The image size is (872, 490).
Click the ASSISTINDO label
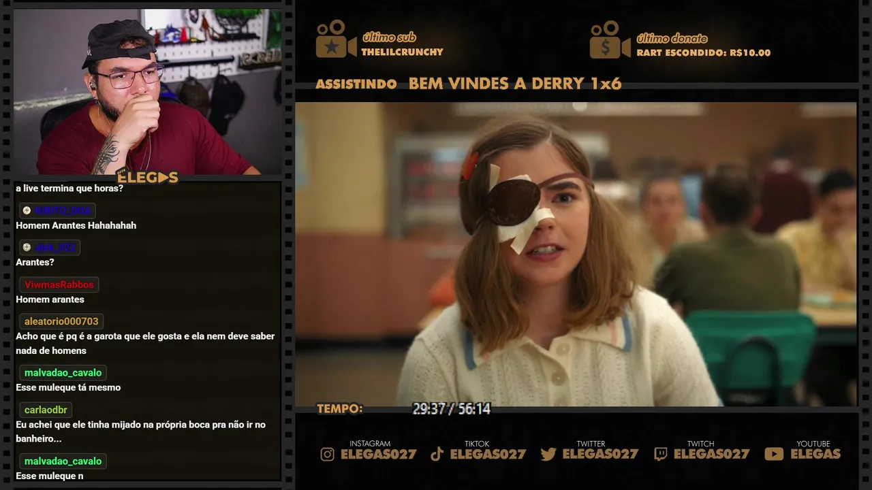356,84
